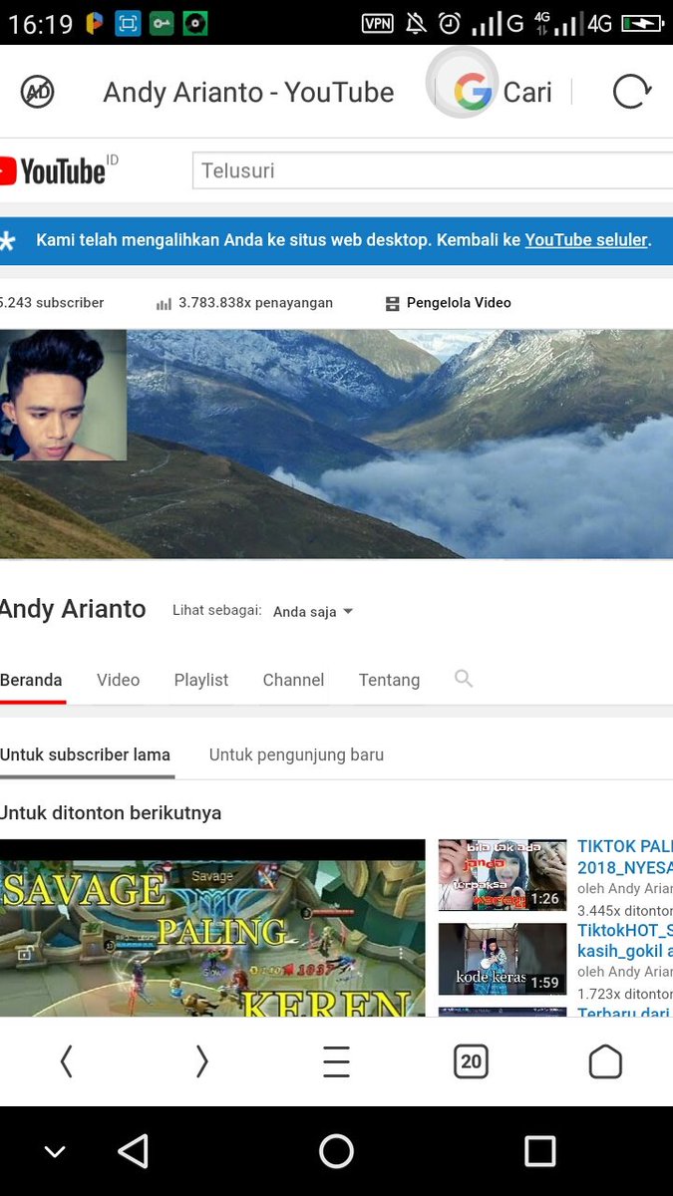
Task: Tap the penayangan bar chart icon
Action: (x=164, y=303)
